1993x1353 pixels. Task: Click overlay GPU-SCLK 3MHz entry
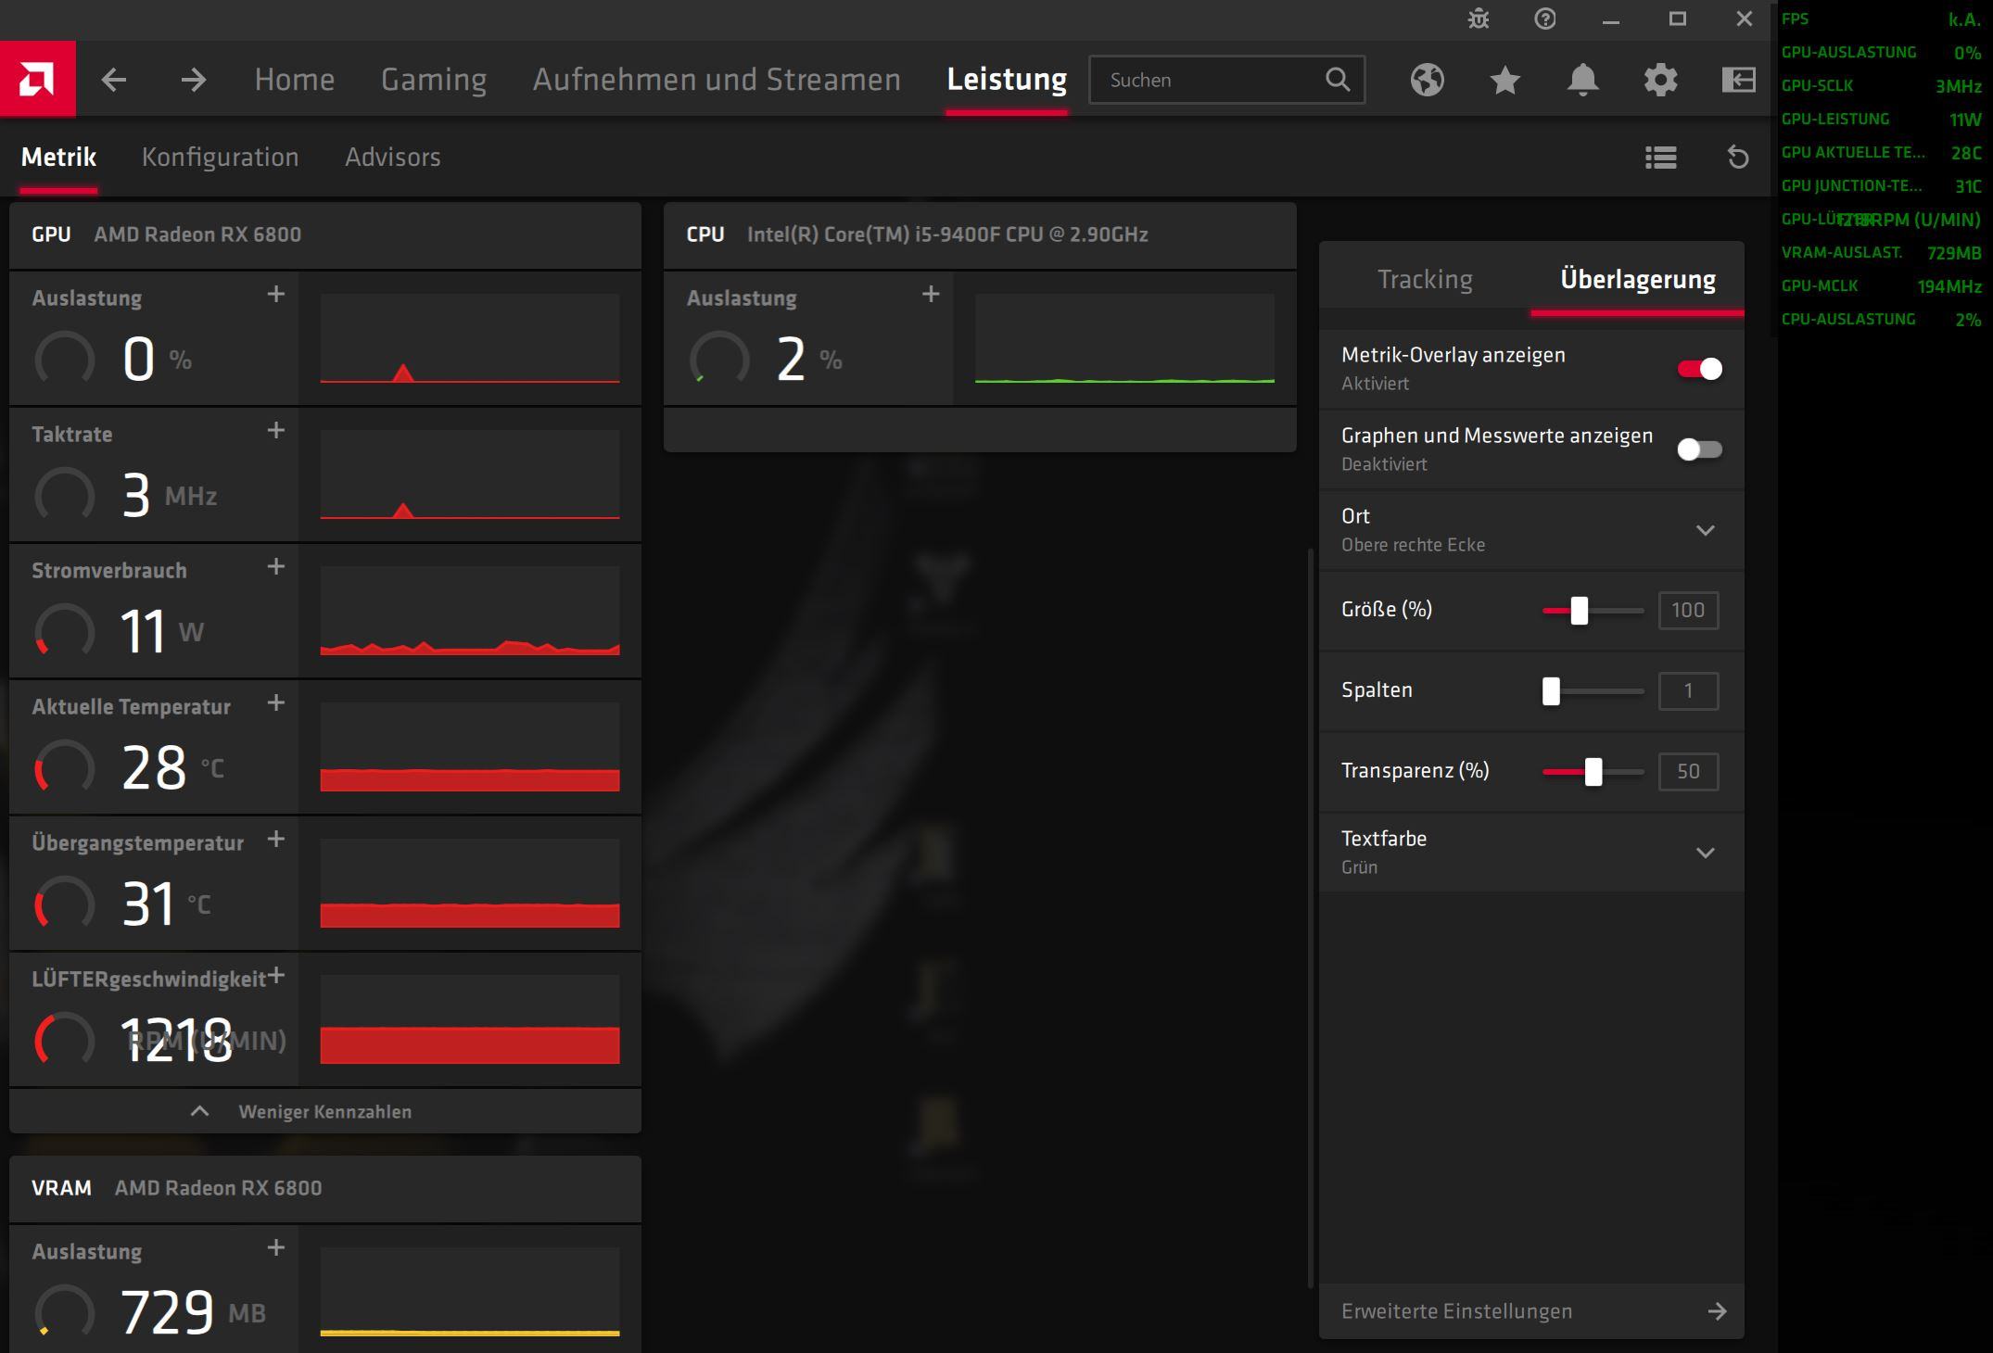pos(1881,86)
